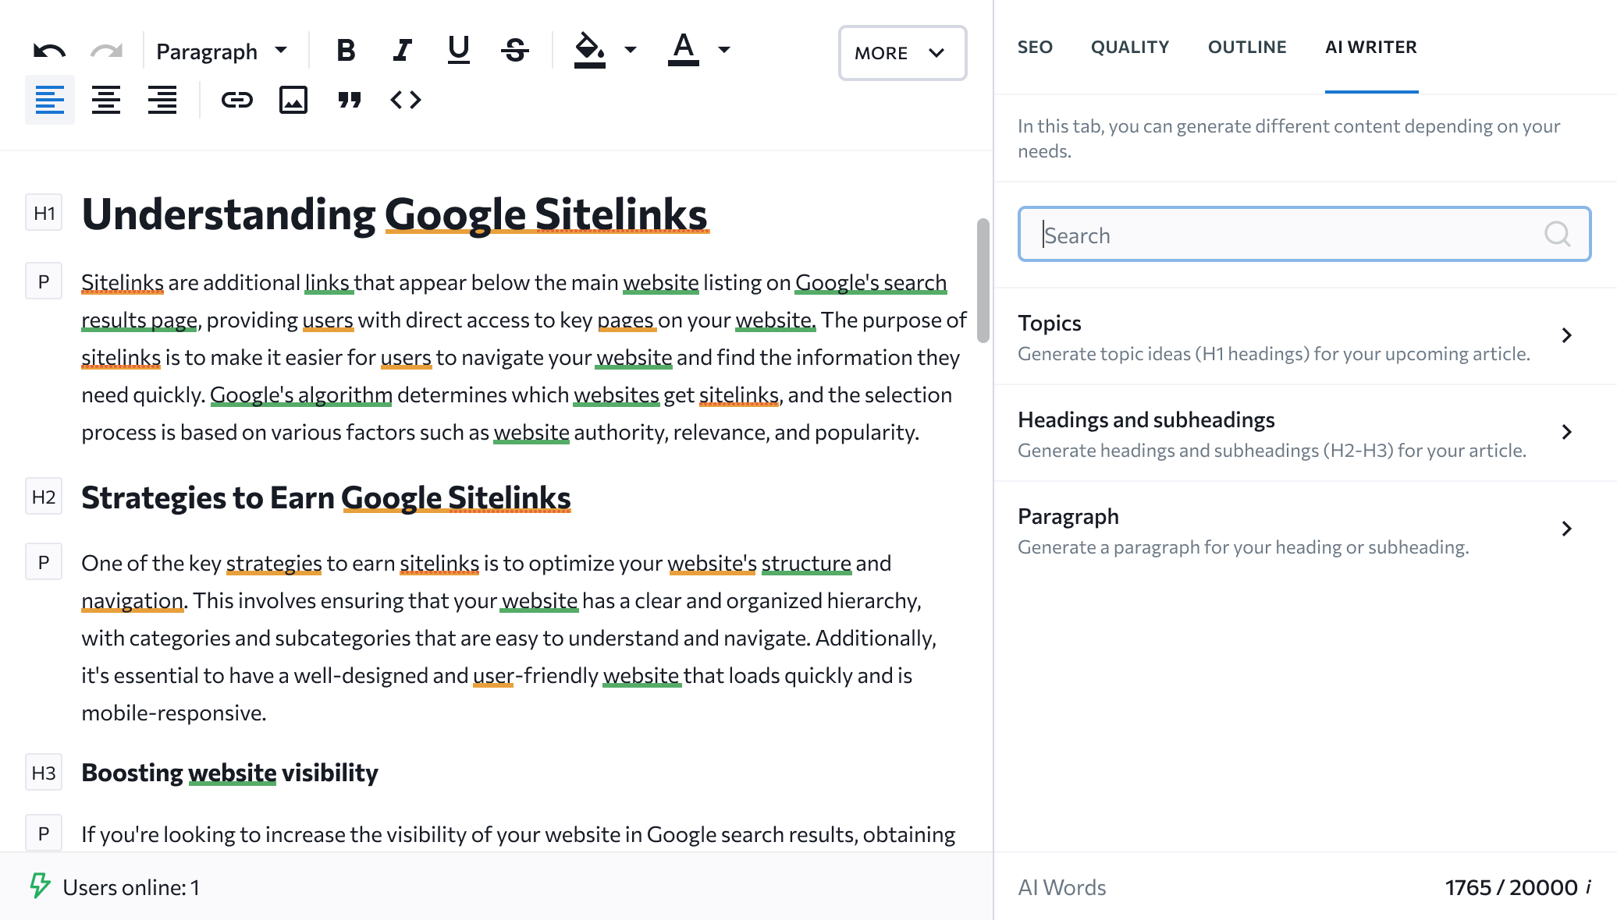1617x920 pixels.
Task: Toggle bold formatting
Action: pos(346,50)
